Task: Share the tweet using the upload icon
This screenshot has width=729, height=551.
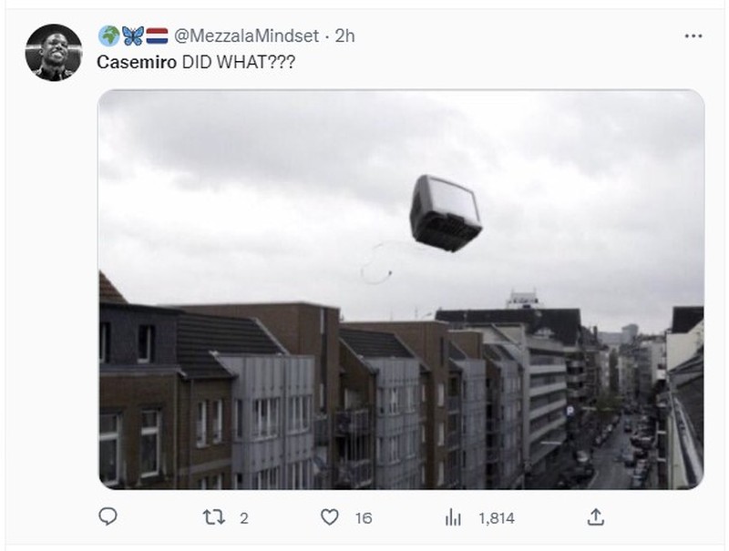Action: point(597,515)
